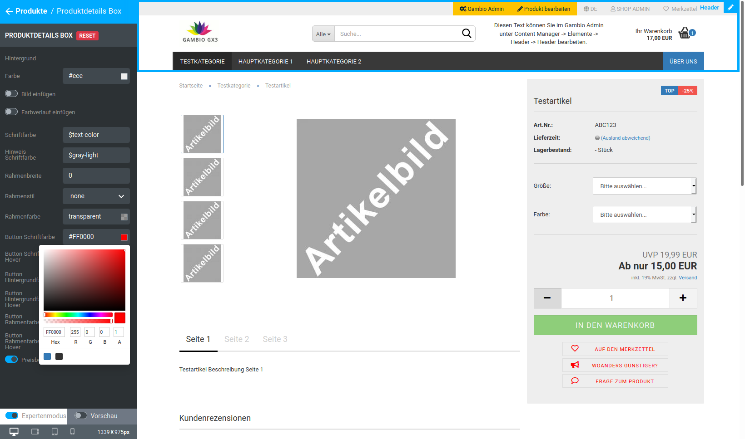The height and width of the screenshot is (439, 745).
Task: Open the Rahmenstil dropdown showing none
Action: tap(96, 196)
